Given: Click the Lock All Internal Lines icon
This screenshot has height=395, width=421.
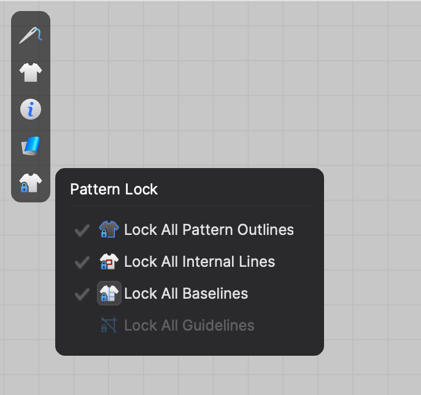Looking at the screenshot, I should [x=109, y=261].
